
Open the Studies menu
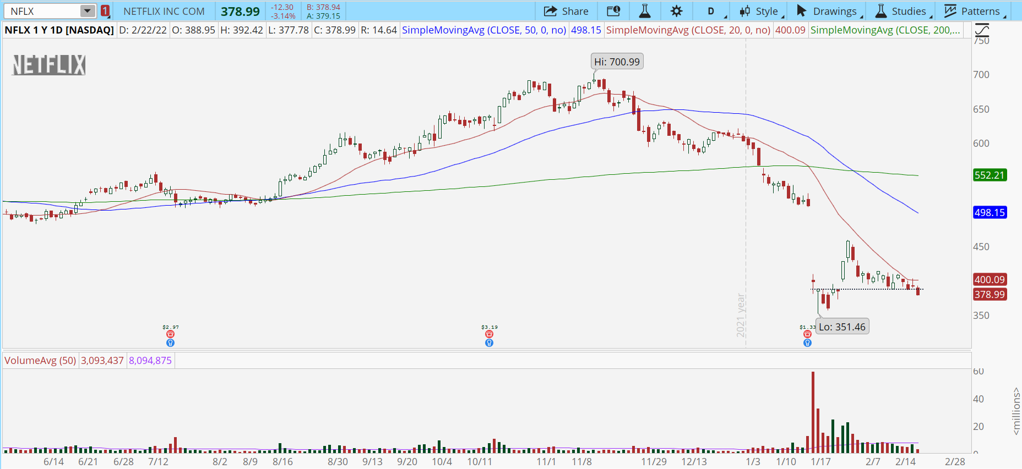point(903,11)
